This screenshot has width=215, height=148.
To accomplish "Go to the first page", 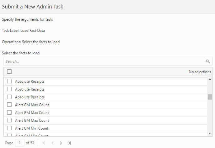I will [44, 143].
